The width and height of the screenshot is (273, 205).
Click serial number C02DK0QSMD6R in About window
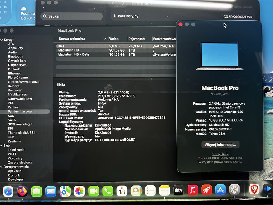pyautogui.click(x=220, y=129)
